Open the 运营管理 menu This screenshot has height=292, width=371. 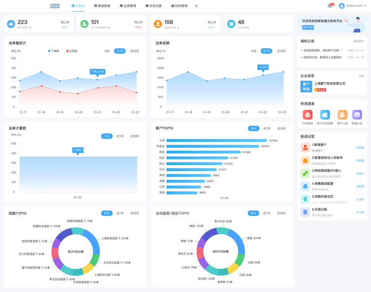point(128,6)
